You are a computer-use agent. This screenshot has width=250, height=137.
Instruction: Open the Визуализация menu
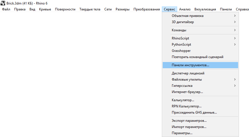(205, 9)
